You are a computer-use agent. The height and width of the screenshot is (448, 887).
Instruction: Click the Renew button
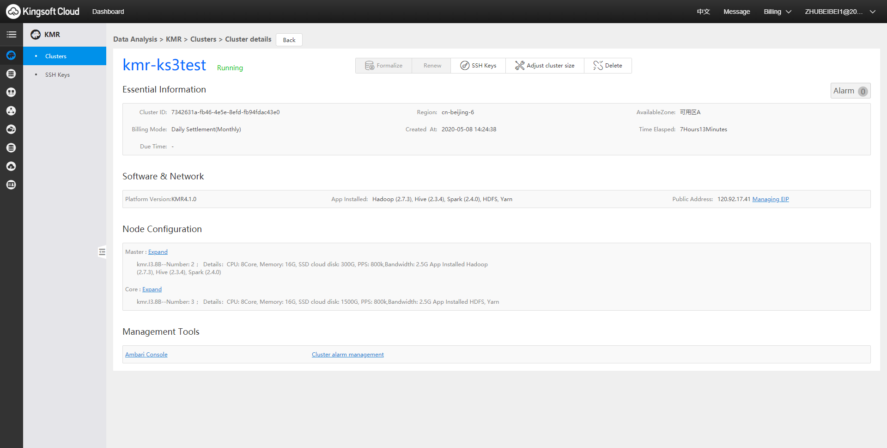432,66
